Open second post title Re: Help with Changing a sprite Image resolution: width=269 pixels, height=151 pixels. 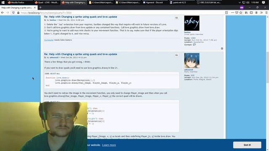pos(80,54)
